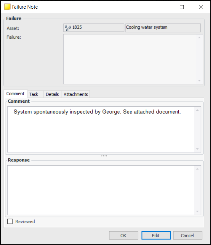Click the water drops asset icon
This screenshot has height=245, width=211.
click(x=68, y=28)
